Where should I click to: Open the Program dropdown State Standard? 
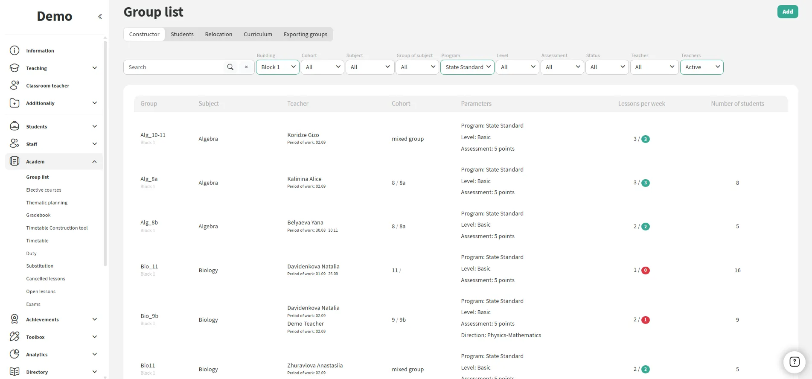coord(467,67)
